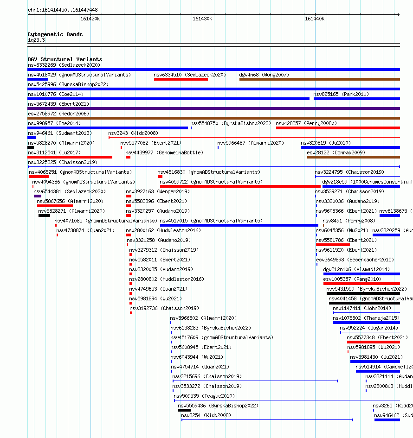Click black bar under nsv5828271 (Almarri2020)
This screenshot has height=438, width=413.
coord(44,216)
